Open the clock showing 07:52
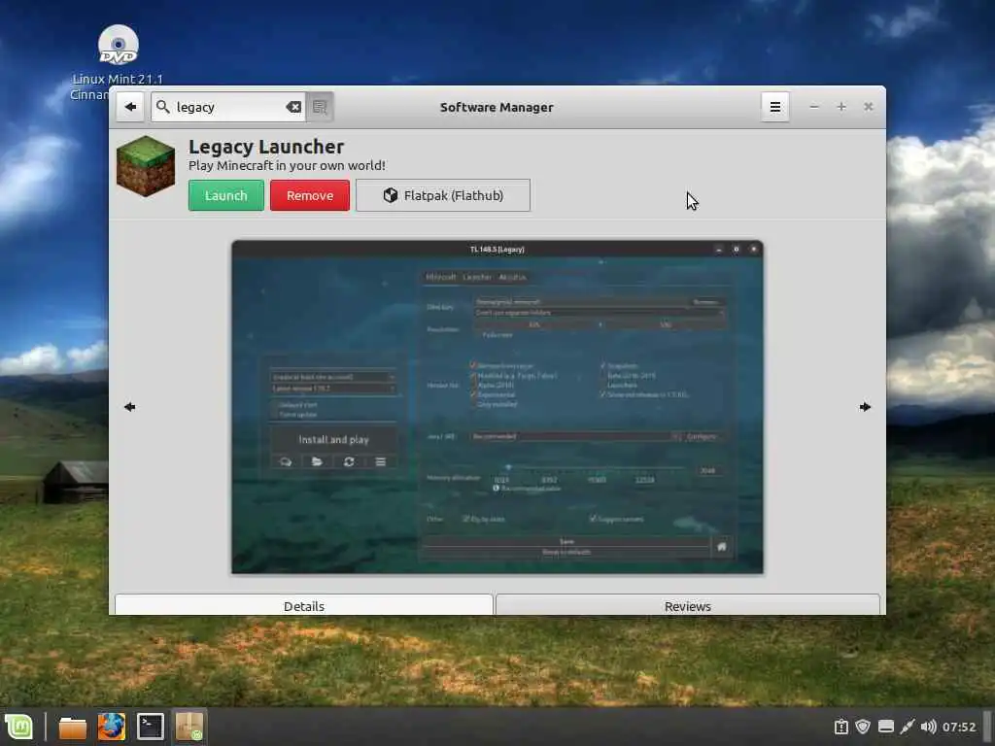Viewport: 995px width, 746px height. (x=959, y=727)
